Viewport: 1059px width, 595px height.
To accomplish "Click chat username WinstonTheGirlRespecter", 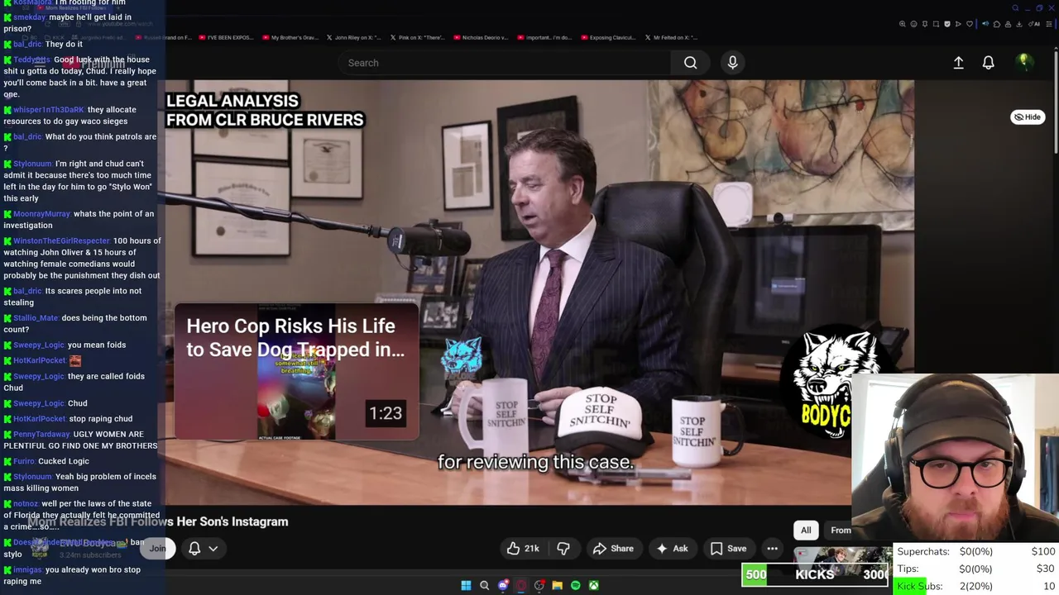I will pyautogui.click(x=61, y=240).
